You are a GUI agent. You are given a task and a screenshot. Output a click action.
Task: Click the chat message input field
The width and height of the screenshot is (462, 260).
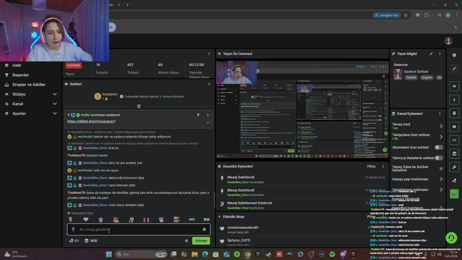click(139, 230)
